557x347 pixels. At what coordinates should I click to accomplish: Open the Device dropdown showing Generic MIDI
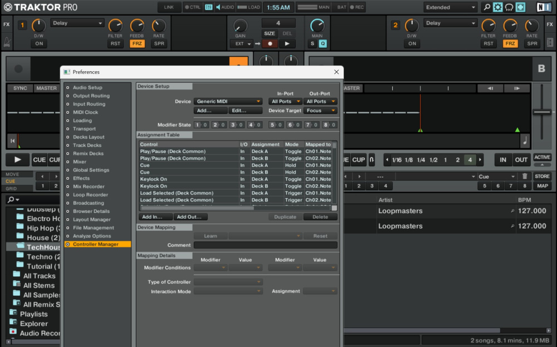228,102
